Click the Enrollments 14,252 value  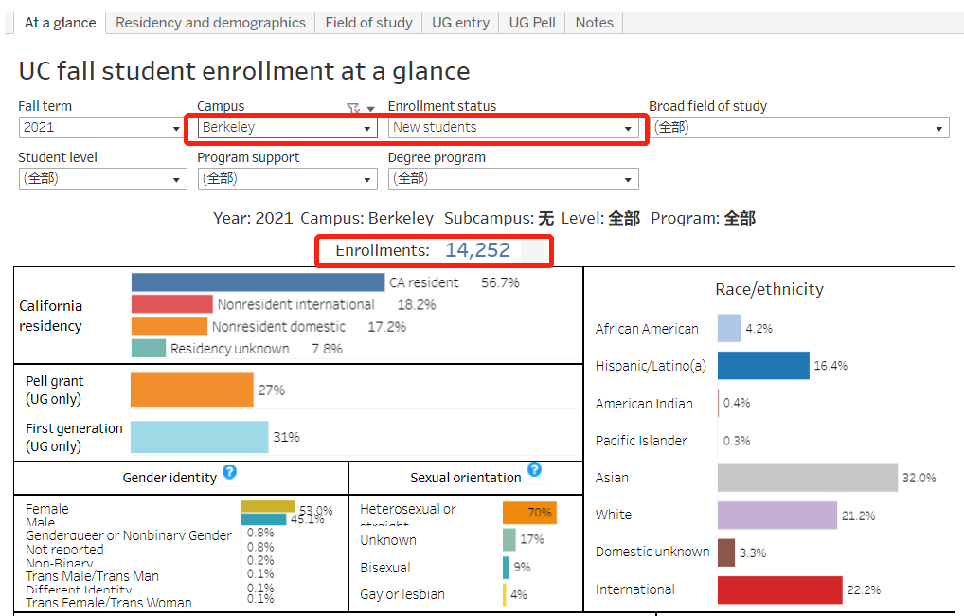(477, 250)
